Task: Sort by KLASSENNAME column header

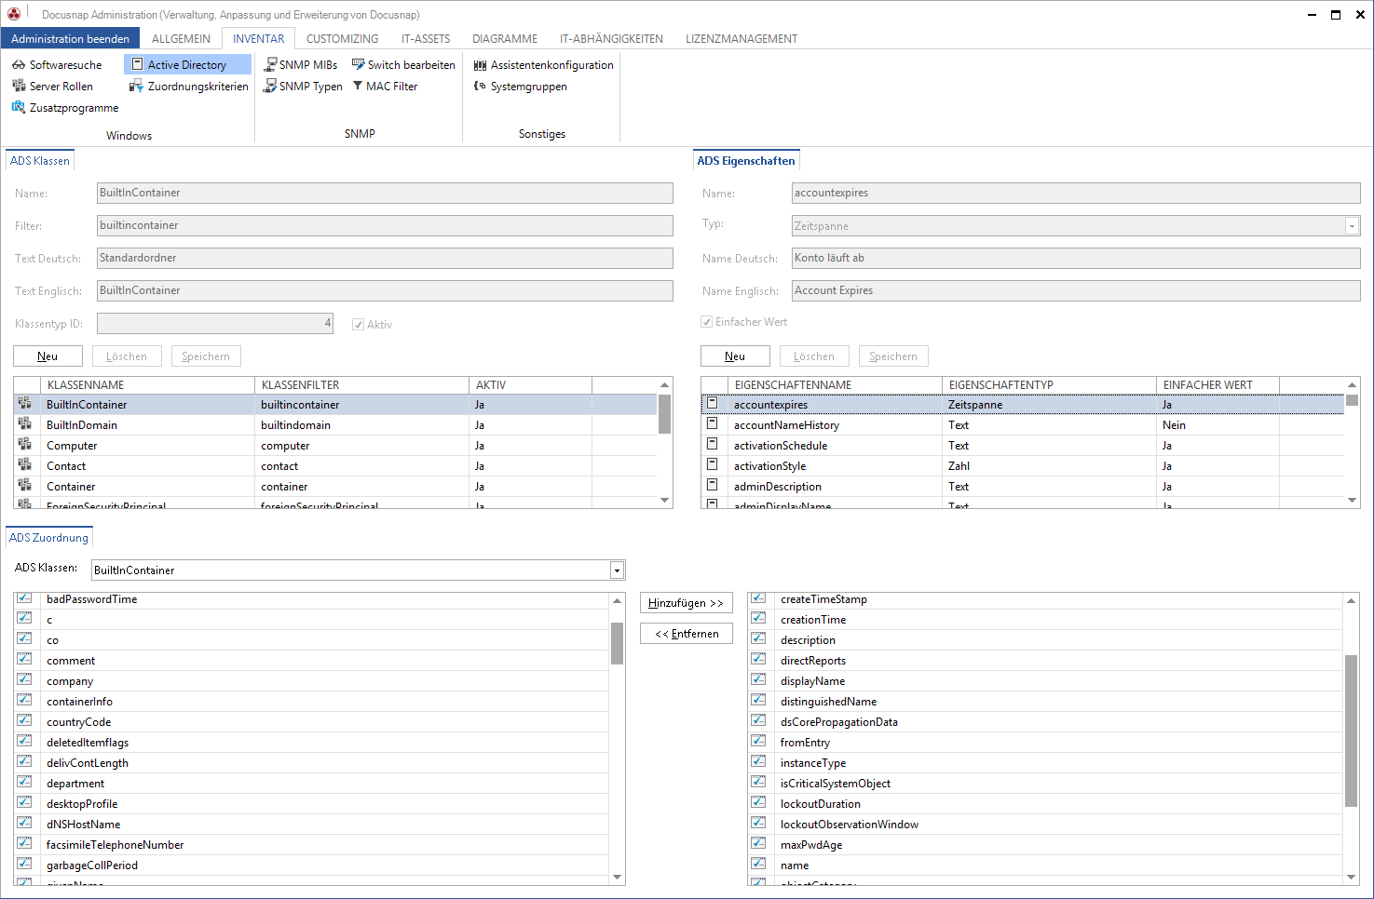Action: coord(147,385)
